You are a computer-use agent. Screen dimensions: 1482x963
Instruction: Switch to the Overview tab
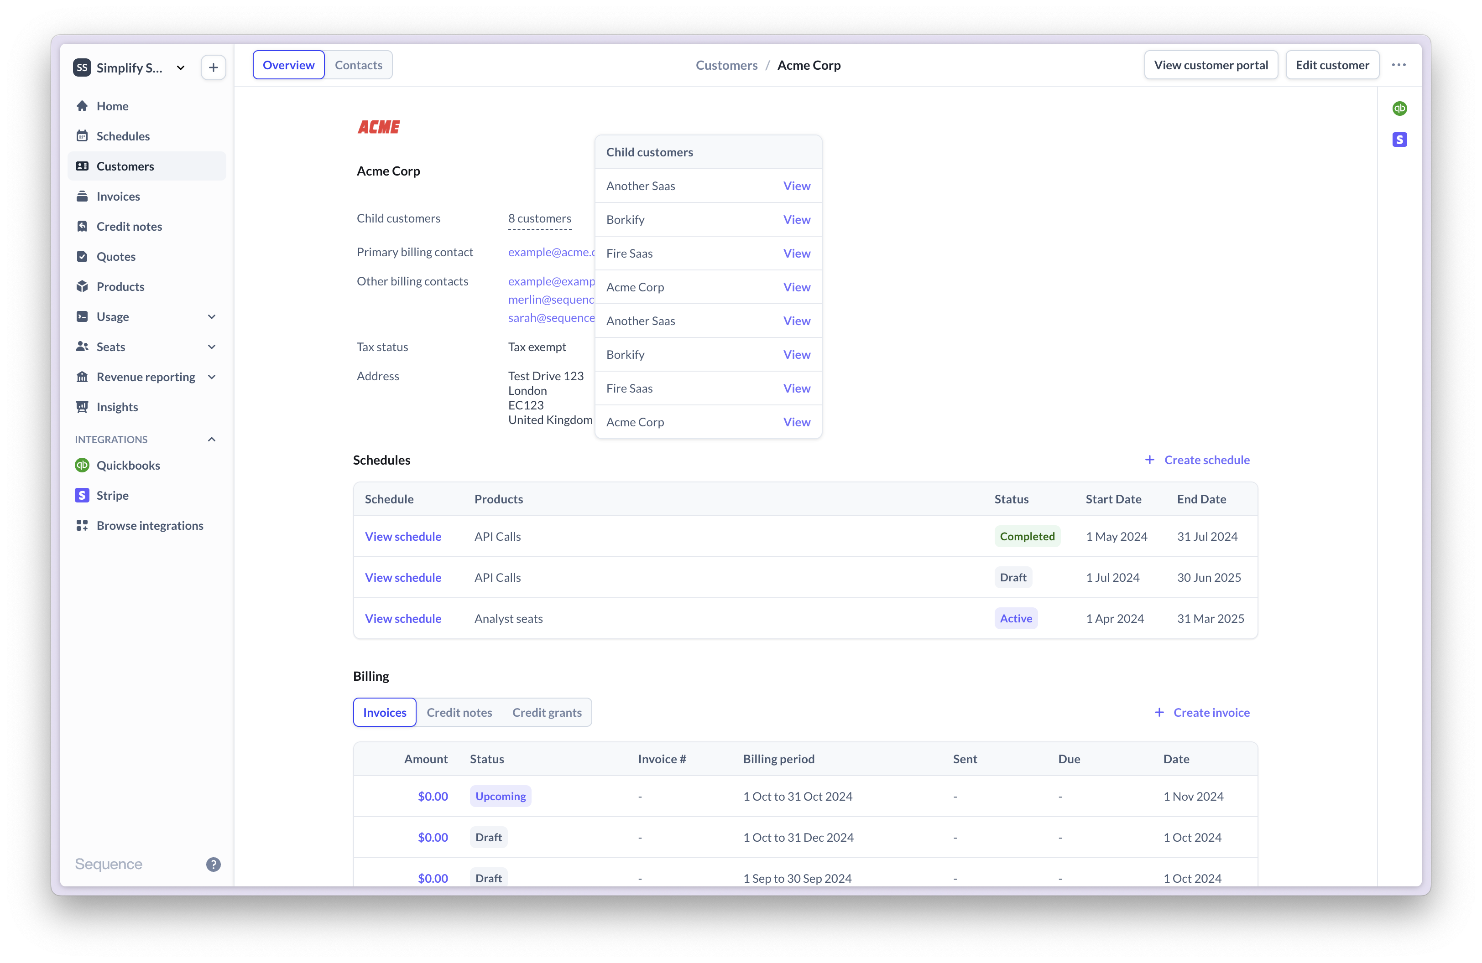click(x=288, y=65)
